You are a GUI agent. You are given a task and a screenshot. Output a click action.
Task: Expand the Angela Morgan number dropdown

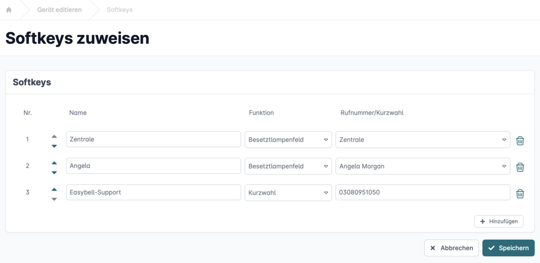point(423,166)
